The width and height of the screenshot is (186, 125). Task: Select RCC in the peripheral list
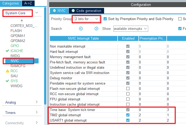click(x=14, y=71)
